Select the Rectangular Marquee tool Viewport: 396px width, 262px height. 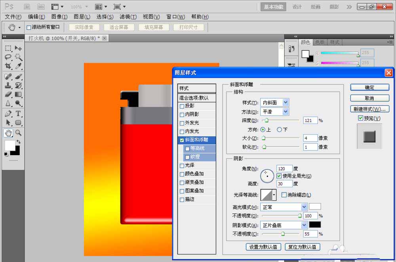pyautogui.click(x=8, y=48)
